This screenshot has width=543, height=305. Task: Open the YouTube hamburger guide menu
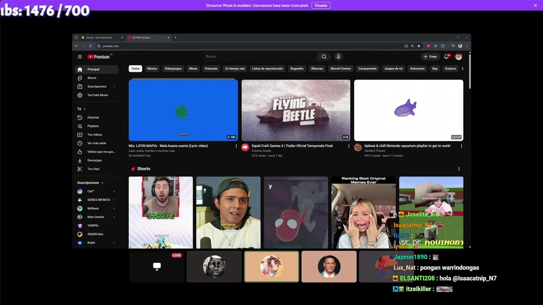click(80, 56)
